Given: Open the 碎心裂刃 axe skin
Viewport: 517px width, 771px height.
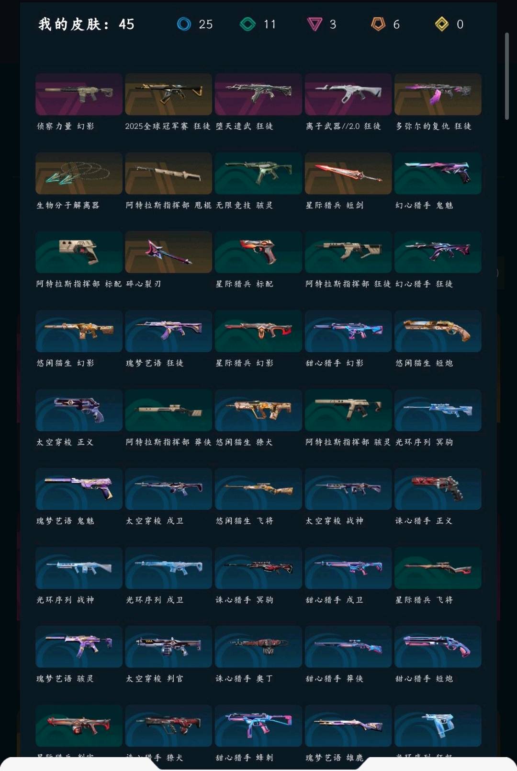Looking at the screenshot, I should pos(169,252).
